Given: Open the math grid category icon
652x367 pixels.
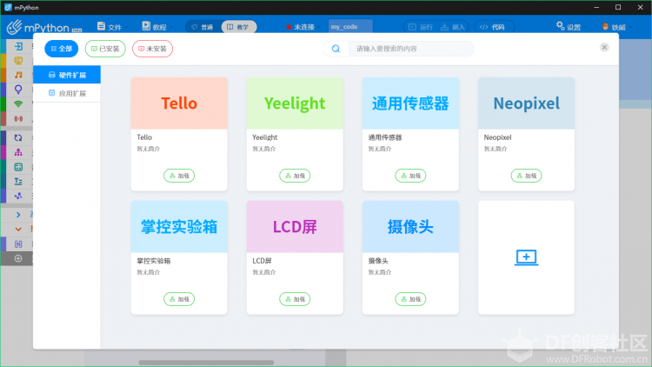Looking at the screenshot, I should pos(18,167).
